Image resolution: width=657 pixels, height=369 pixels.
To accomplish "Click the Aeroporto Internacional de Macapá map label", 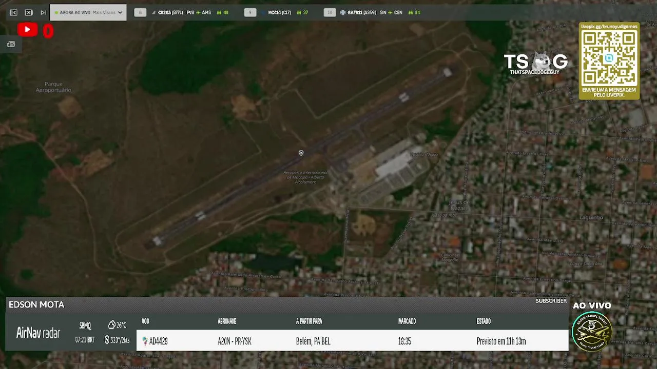I will [x=305, y=177].
